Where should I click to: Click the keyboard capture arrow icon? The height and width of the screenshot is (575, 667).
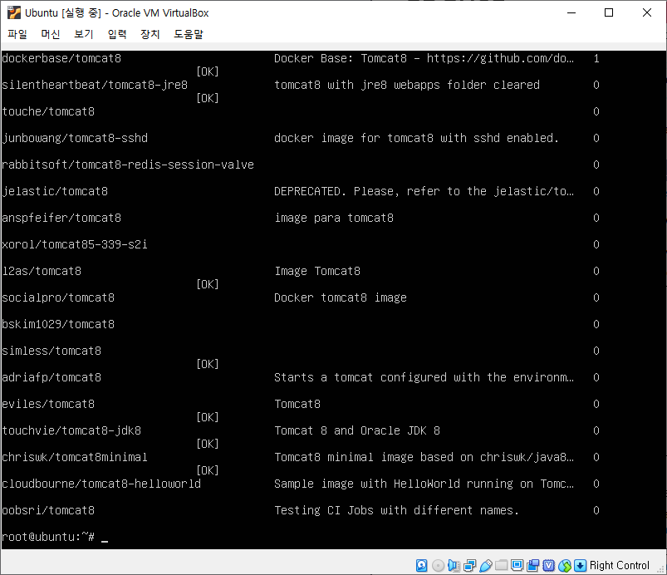581,565
